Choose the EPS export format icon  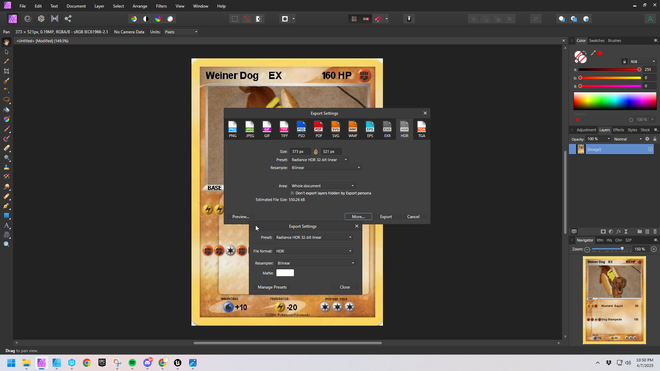click(x=370, y=129)
